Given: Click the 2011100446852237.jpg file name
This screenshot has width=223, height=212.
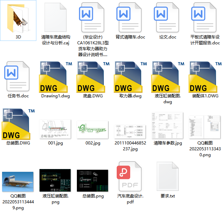Looking at the screenshot, I should coord(130,146).
